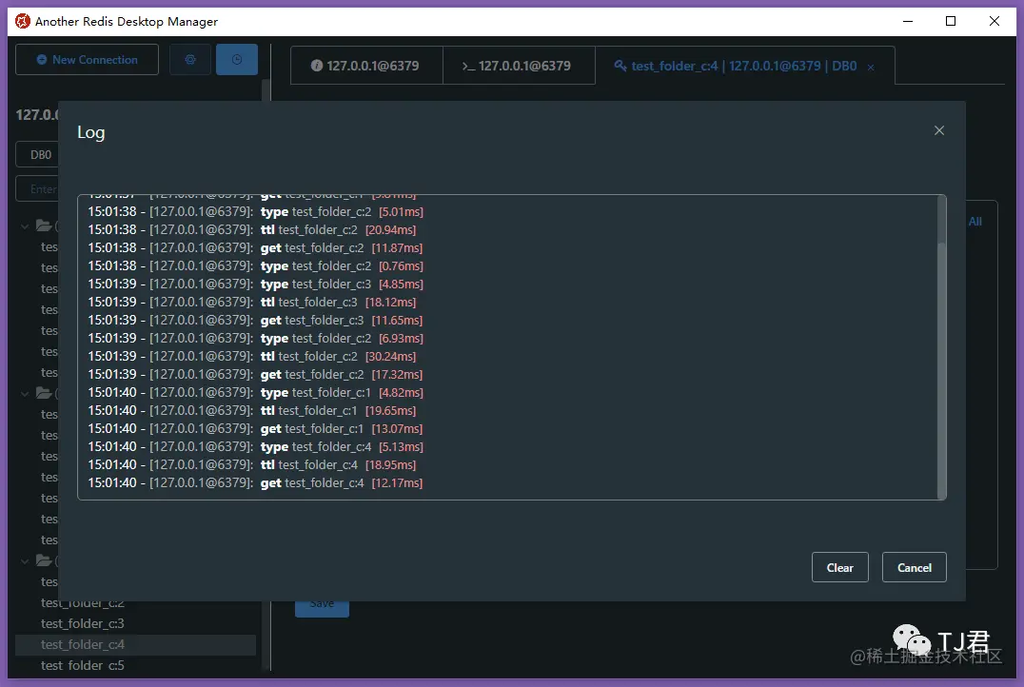The image size is (1024, 687).
Task: Click New Connection button
Action: pos(87,59)
